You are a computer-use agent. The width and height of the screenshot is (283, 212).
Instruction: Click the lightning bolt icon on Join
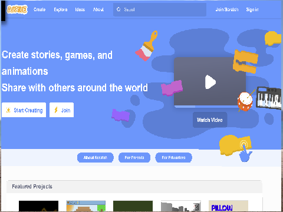coord(56,110)
